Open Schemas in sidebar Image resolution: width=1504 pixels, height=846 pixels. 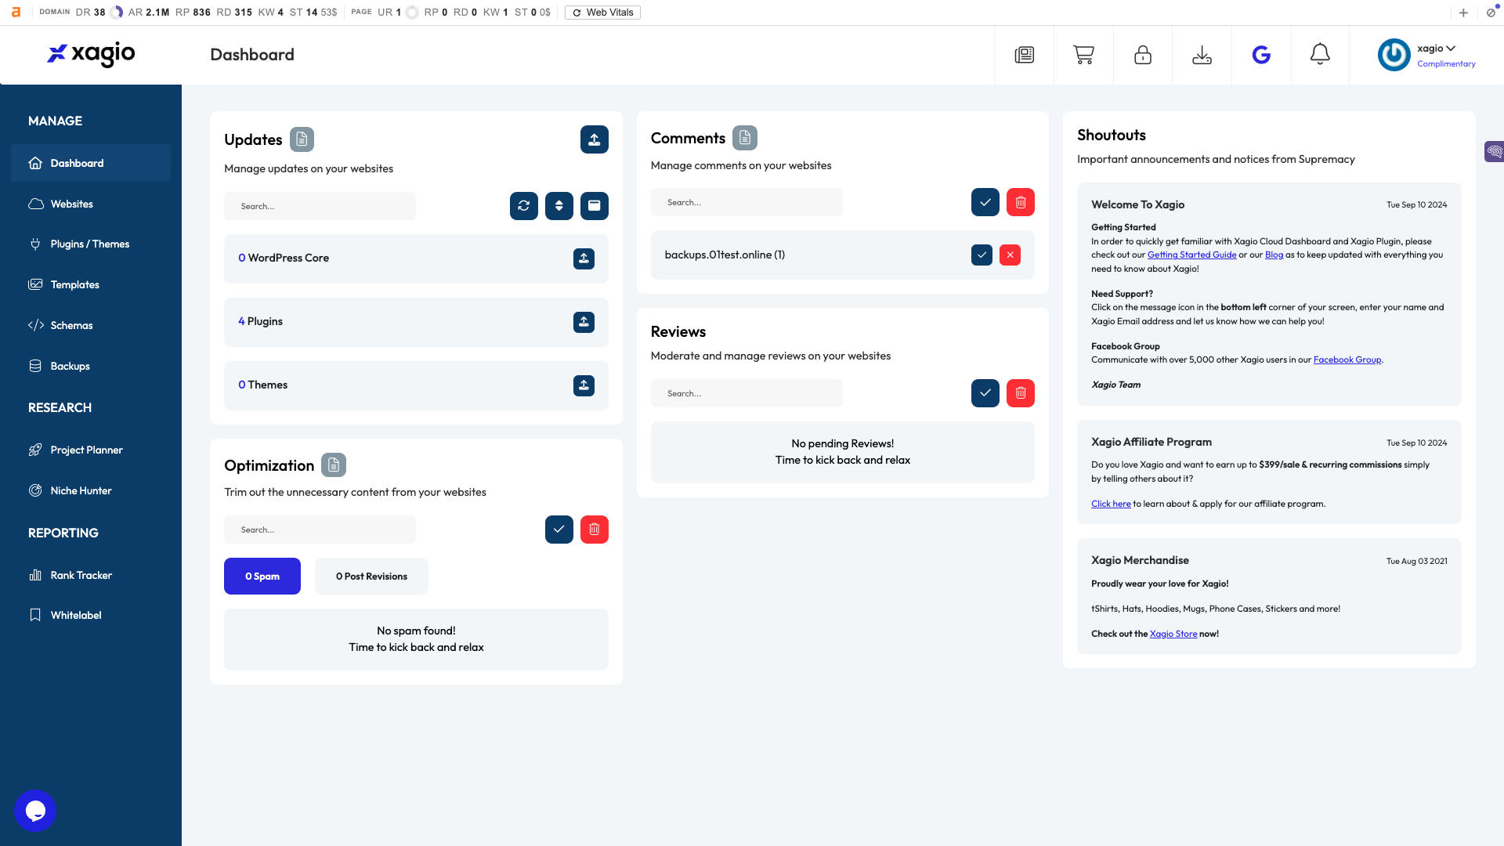click(91, 325)
